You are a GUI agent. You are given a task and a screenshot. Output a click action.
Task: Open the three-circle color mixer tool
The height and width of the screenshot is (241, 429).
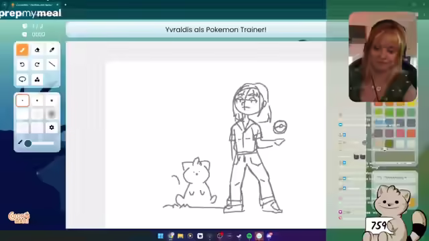[x=37, y=79]
